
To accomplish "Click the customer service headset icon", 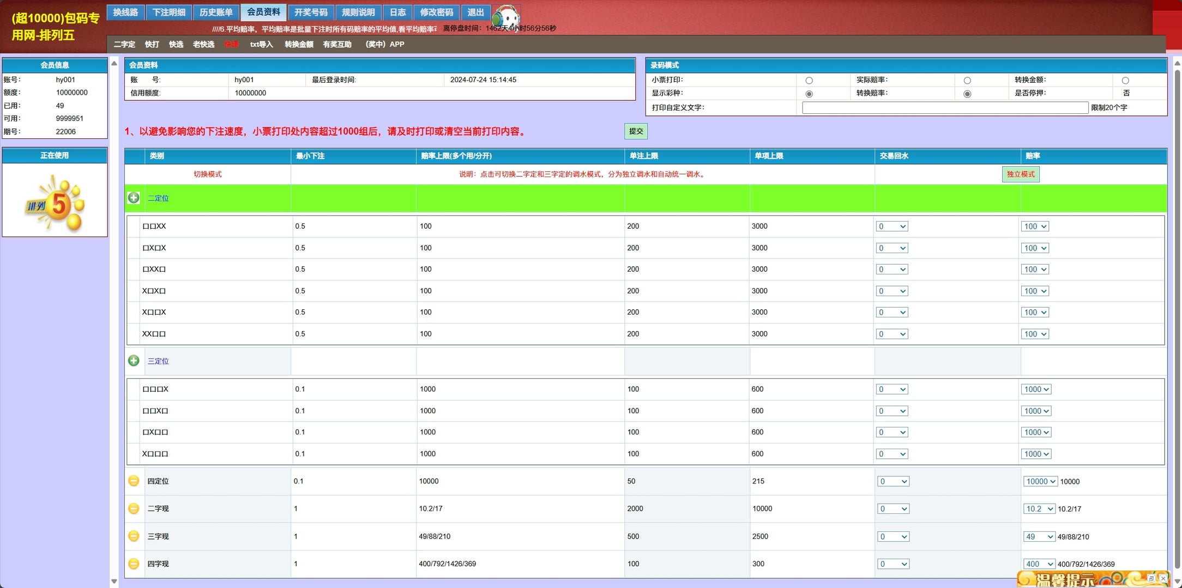I will point(506,17).
